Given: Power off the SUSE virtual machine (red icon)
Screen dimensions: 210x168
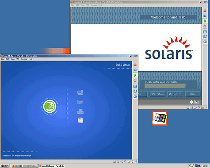Looking at the screenshot, I should [135, 65].
